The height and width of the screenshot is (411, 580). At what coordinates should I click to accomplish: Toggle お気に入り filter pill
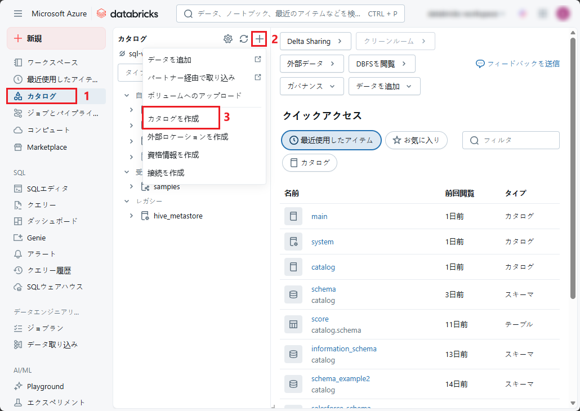[x=417, y=140]
